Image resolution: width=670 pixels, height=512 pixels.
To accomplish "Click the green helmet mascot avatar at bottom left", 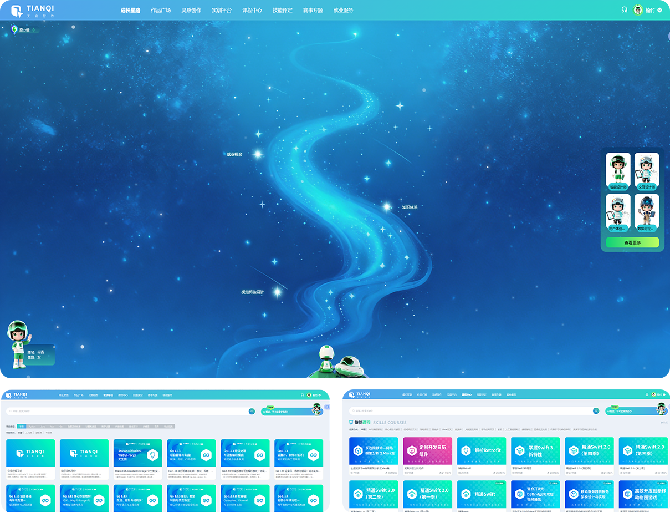I will point(19,343).
